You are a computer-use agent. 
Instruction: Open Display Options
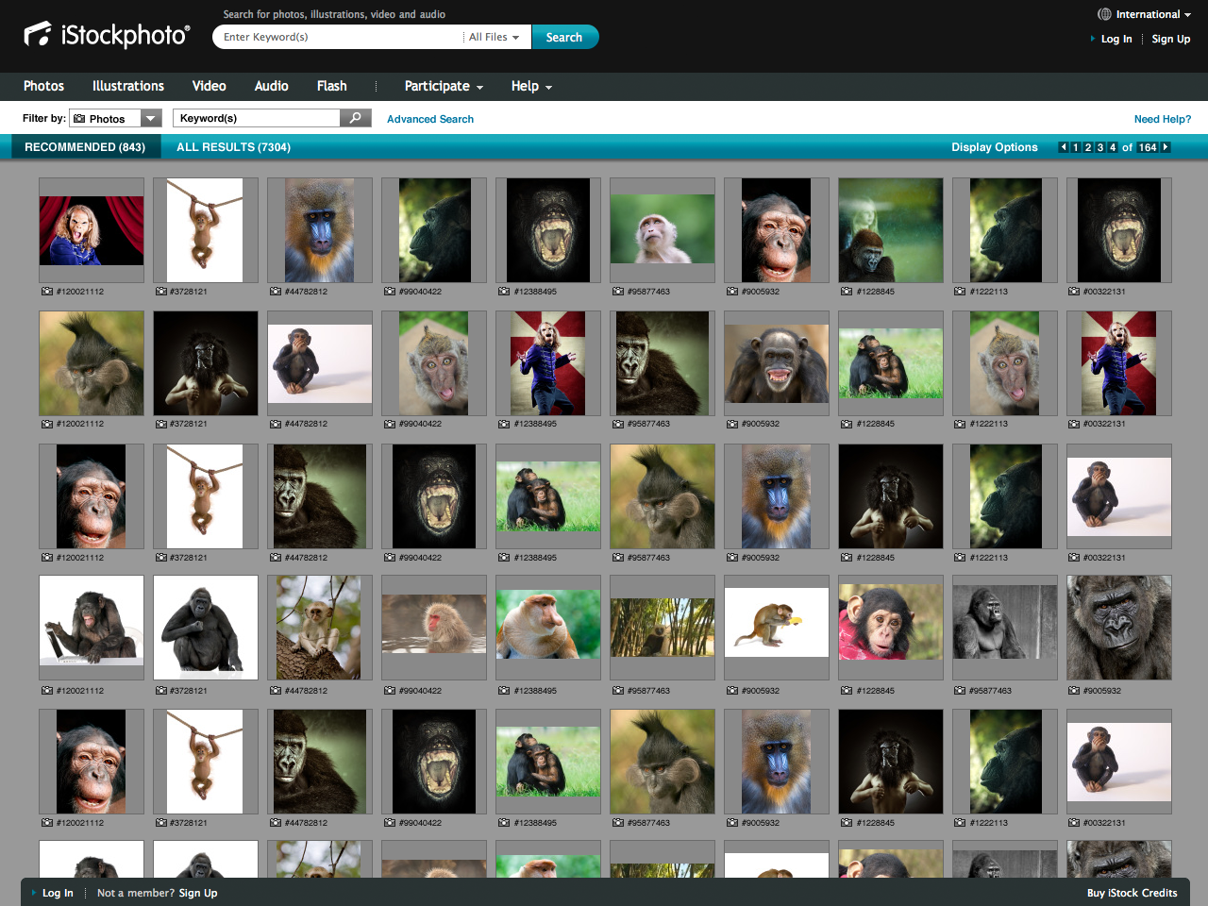point(994,147)
